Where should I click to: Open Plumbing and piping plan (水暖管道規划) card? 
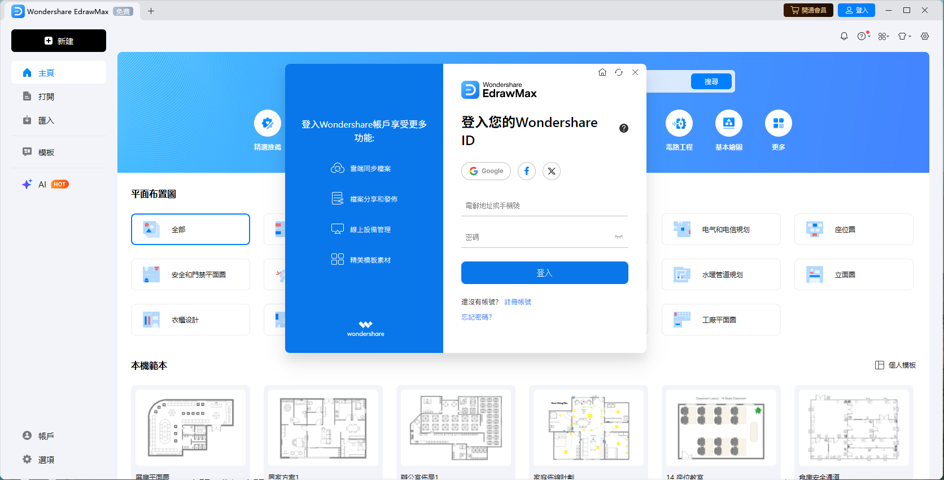click(721, 274)
